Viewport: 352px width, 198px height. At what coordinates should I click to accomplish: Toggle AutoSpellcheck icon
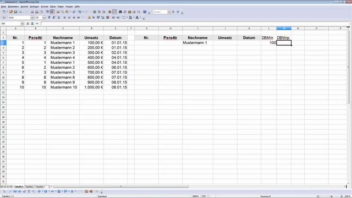(x=52, y=12)
